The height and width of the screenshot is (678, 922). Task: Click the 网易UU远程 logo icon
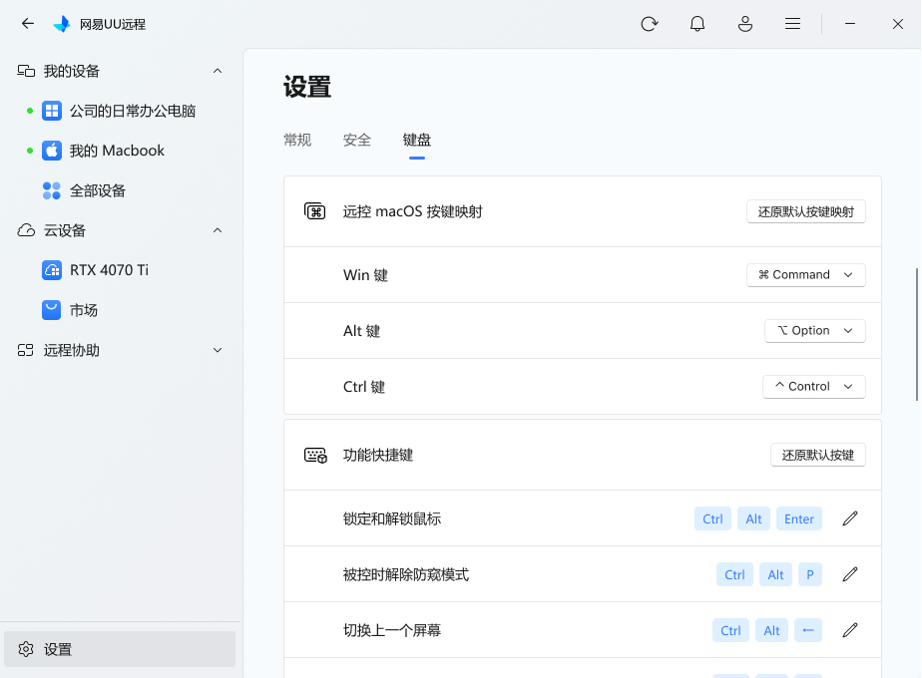pyautogui.click(x=62, y=24)
